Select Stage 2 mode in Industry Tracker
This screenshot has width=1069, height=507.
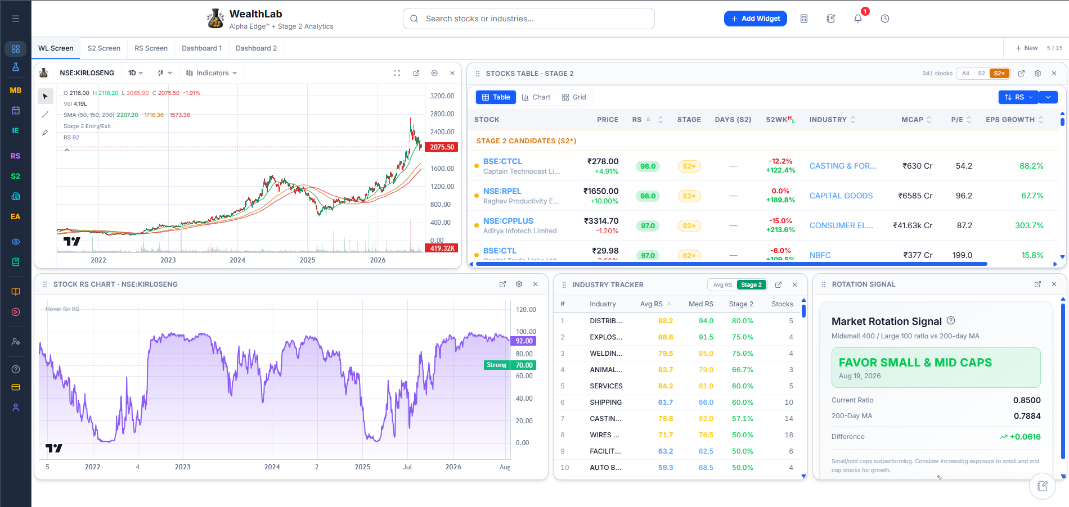click(751, 285)
